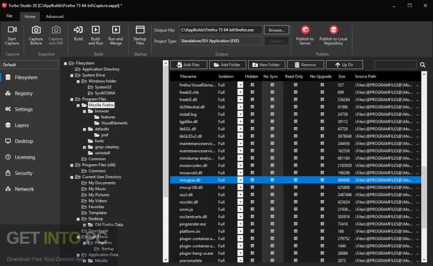Collapse the Program Files tree node
Screen dimensions: 433x266
click(72, 99)
